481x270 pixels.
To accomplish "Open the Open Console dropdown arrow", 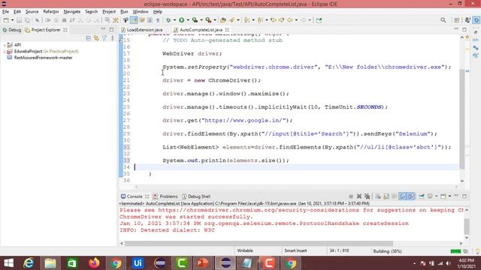I will (449, 196).
